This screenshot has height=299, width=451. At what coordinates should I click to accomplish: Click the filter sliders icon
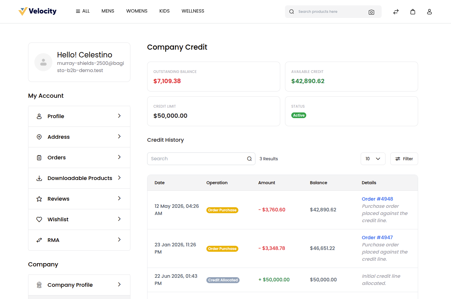point(398,159)
